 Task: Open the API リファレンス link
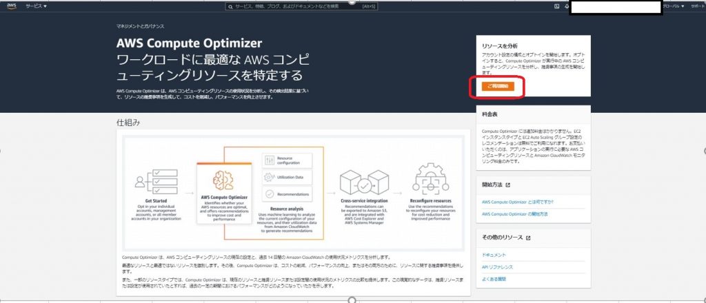497,267
